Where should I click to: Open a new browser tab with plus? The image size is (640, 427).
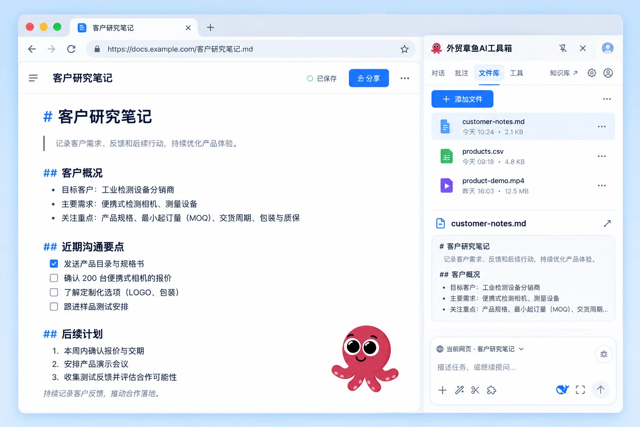coord(210,28)
